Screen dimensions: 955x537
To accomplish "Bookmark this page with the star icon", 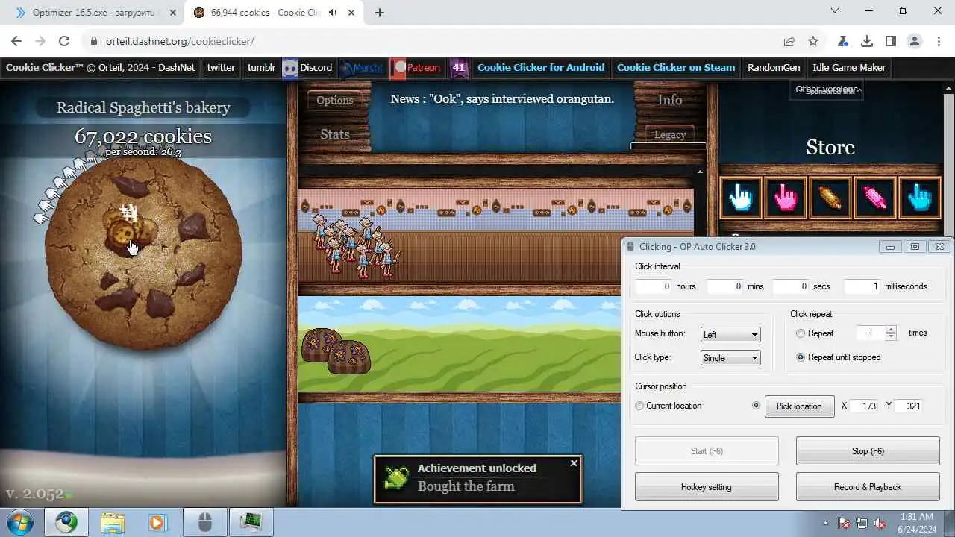I will click(x=813, y=41).
